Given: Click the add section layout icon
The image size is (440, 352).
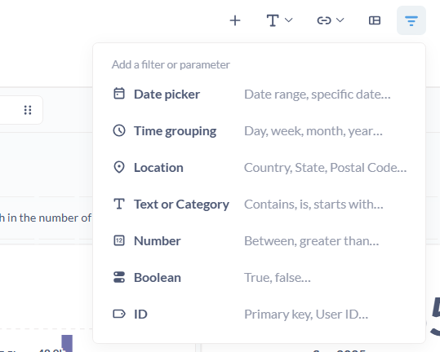Looking at the screenshot, I should pyautogui.click(x=375, y=20).
